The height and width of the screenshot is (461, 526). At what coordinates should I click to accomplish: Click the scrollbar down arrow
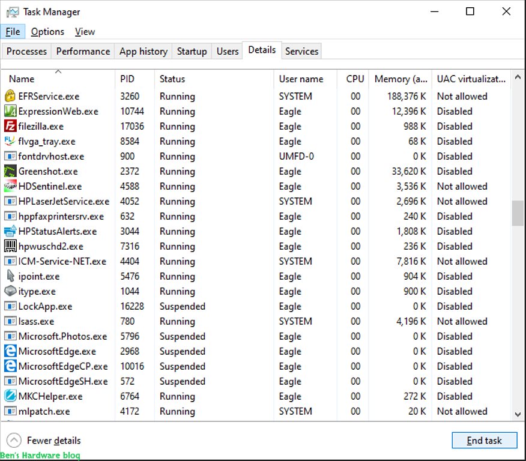[518, 414]
